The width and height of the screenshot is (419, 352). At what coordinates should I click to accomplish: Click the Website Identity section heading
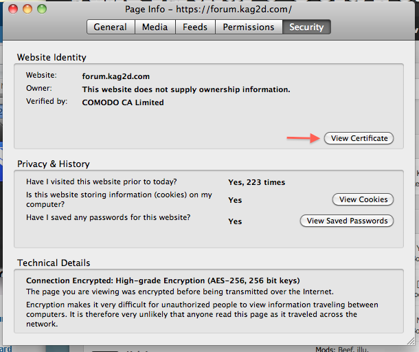click(x=52, y=57)
